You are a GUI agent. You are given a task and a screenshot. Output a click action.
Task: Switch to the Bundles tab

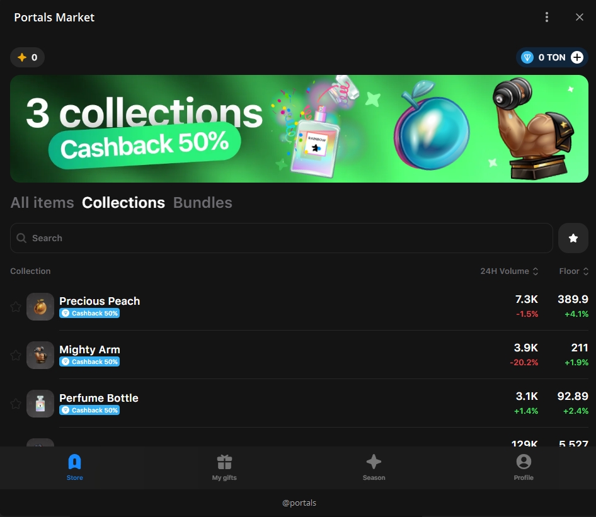pos(202,203)
